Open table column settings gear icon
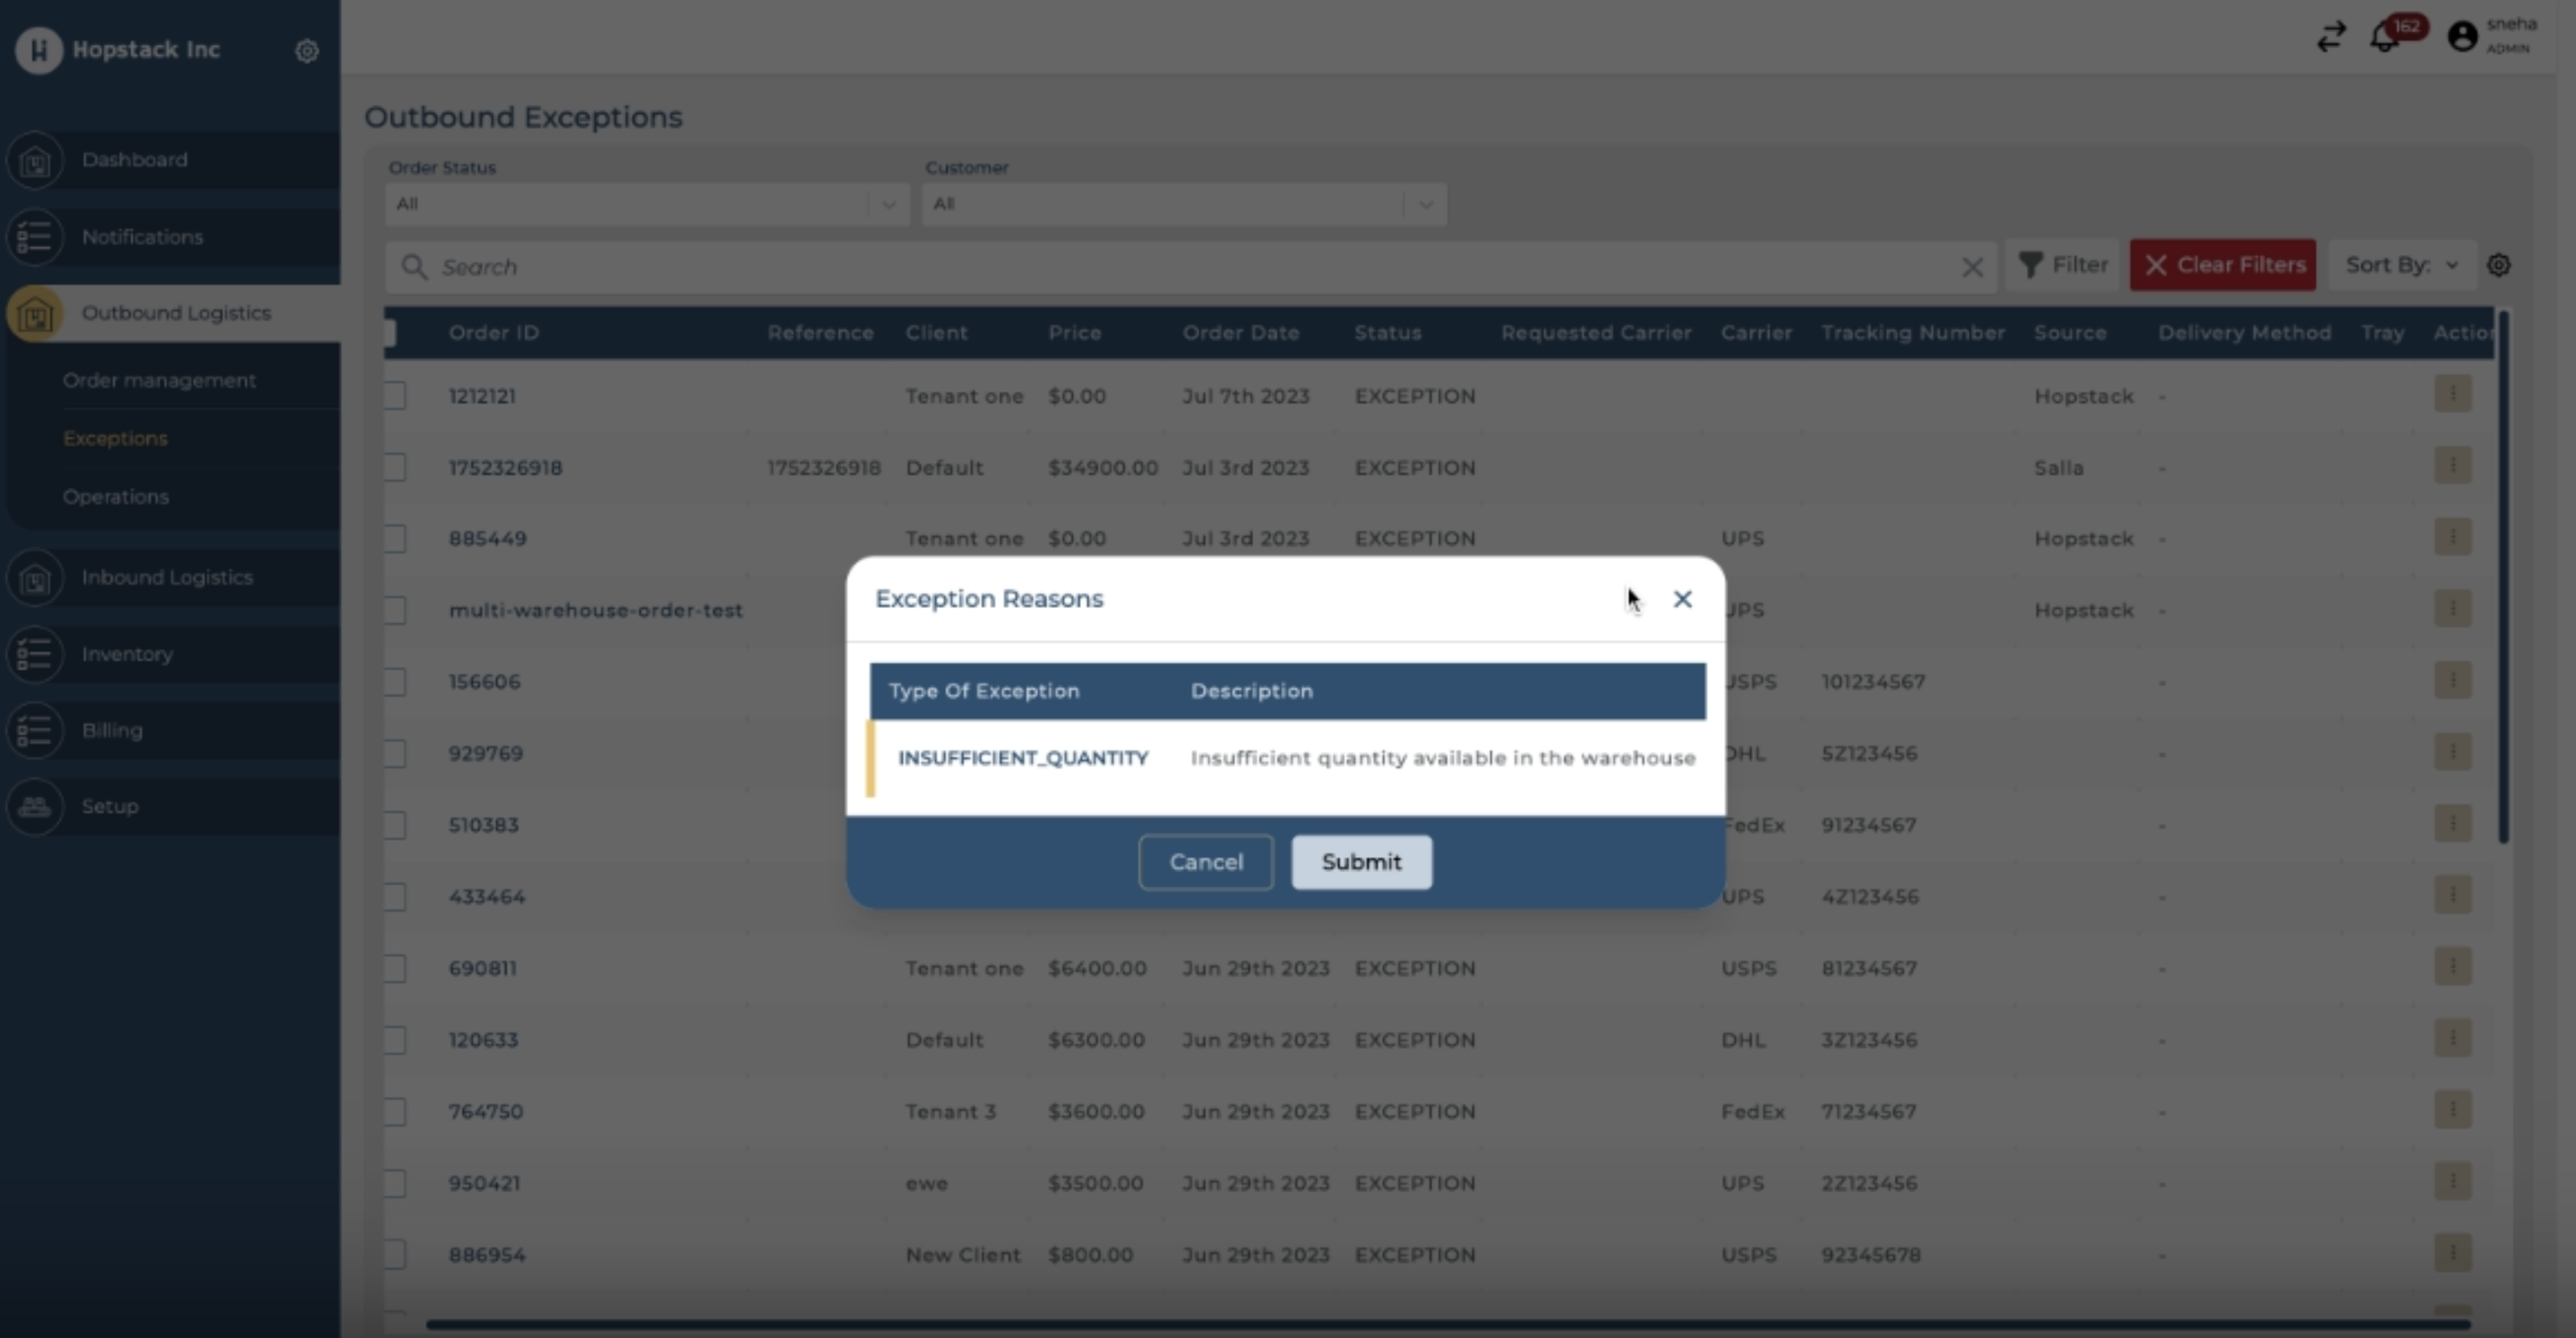 pyautogui.click(x=2498, y=265)
